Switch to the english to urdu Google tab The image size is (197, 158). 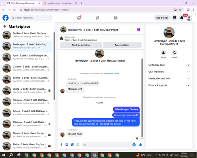pyautogui.click(x=60, y=3)
